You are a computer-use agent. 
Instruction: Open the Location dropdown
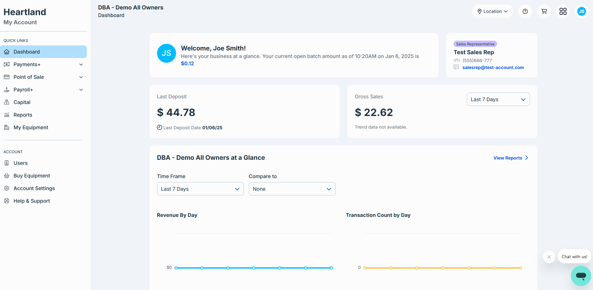[492, 11]
